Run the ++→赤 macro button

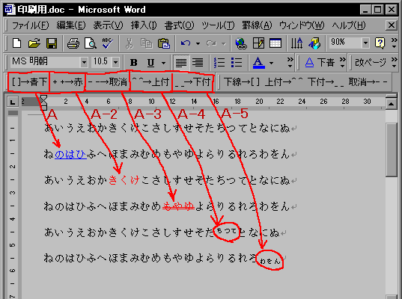coord(67,82)
